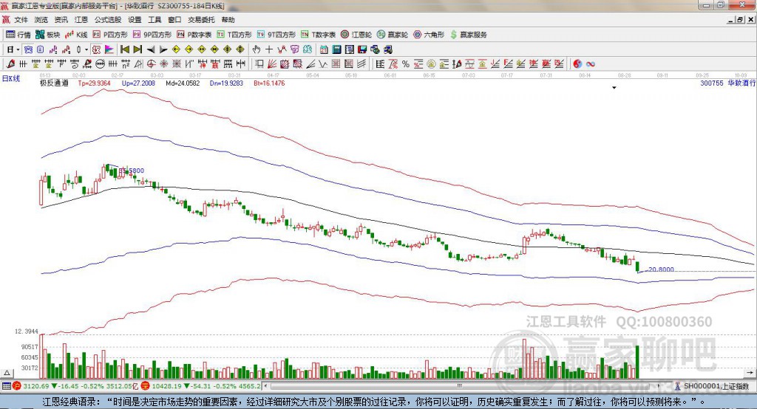Step right with black arrow icon

163,49
